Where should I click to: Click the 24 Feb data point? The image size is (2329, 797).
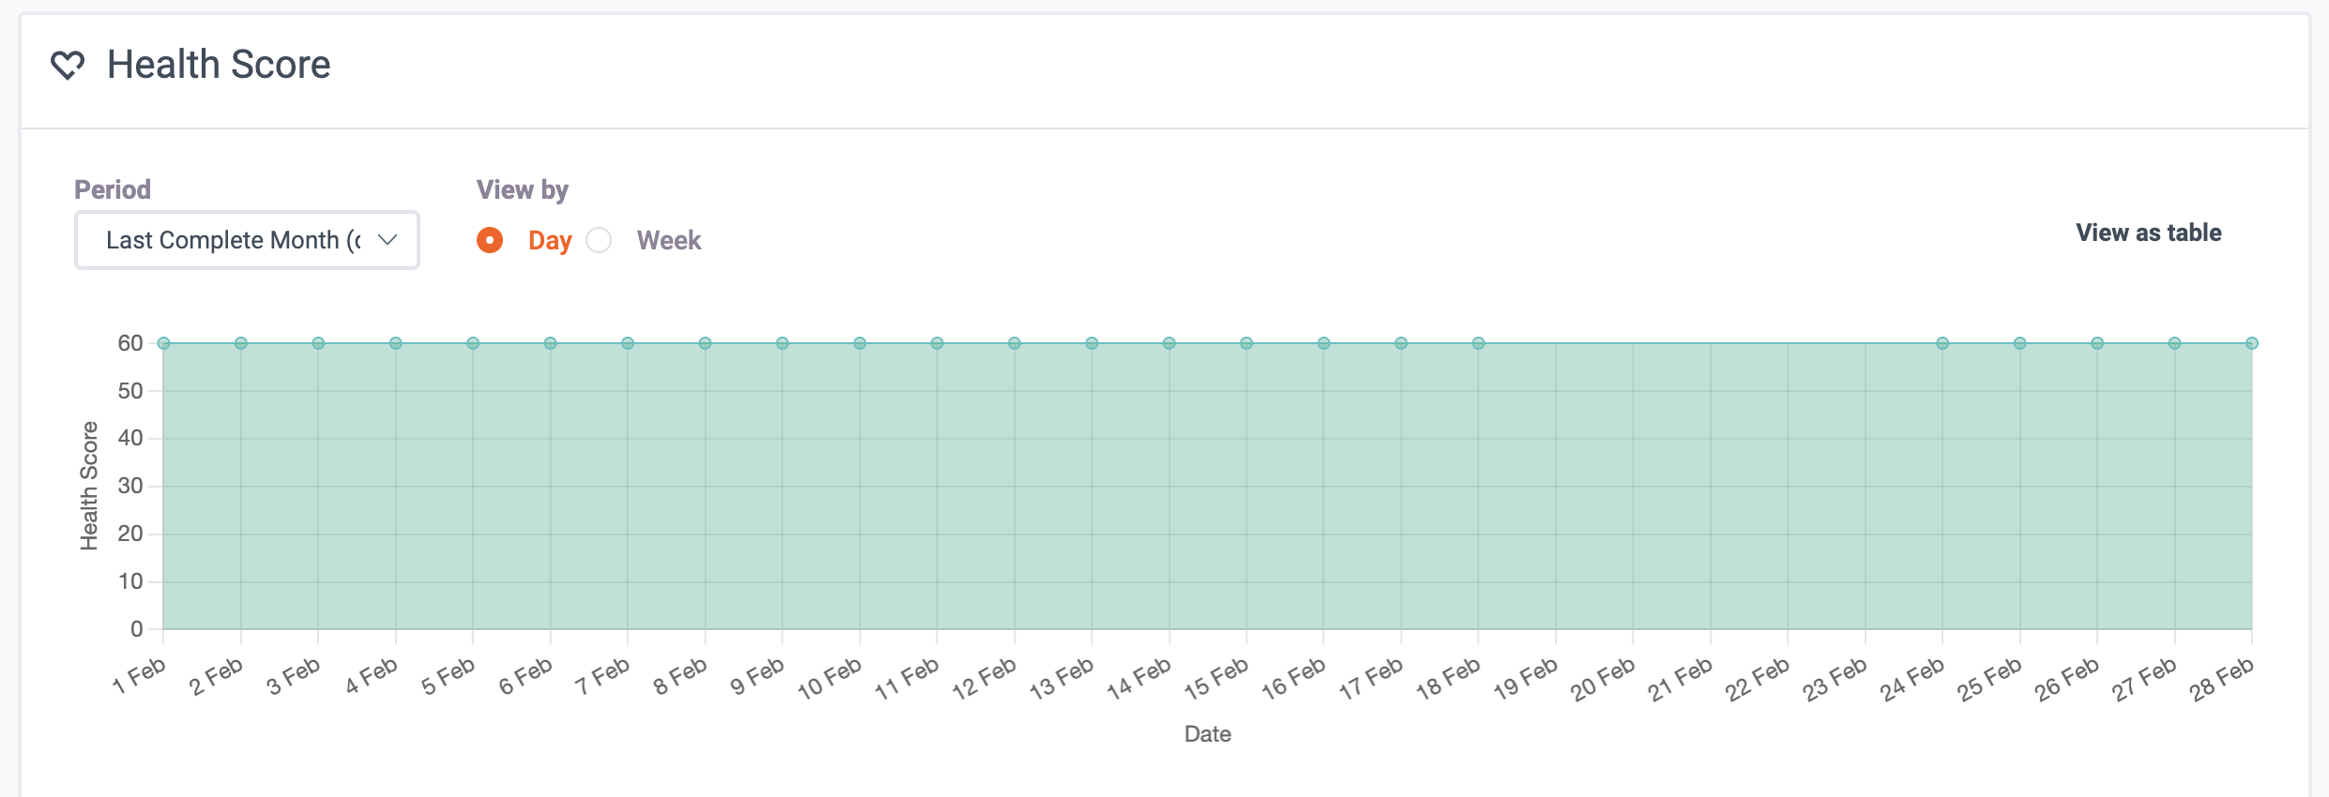(1942, 343)
